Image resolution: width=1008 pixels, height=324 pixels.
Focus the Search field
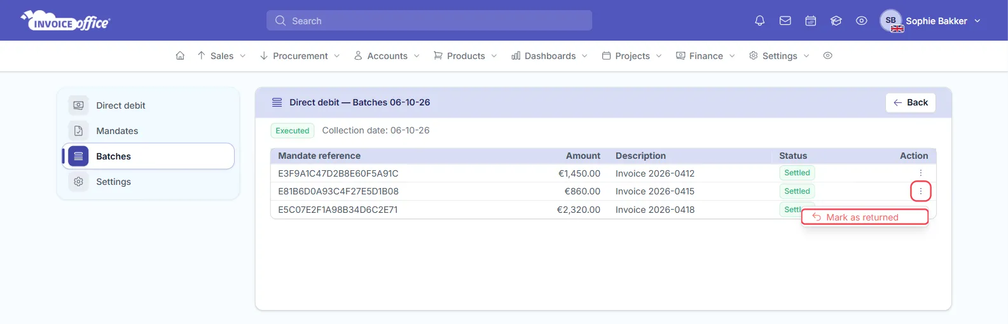click(x=429, y=20)
